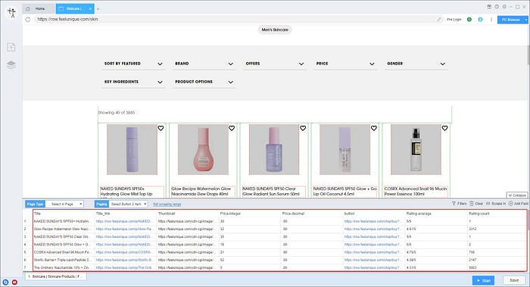Add a new tab with plus button
This screenshot has width=530, height=287.
pos(98,9)
